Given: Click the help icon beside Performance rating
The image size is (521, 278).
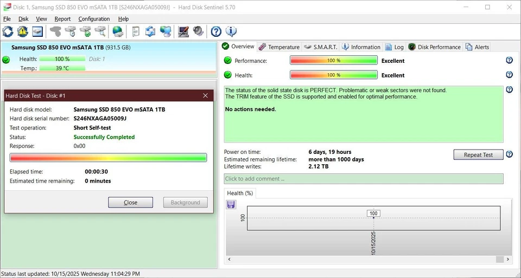Looking at the screenshot, I should (509, 60).
